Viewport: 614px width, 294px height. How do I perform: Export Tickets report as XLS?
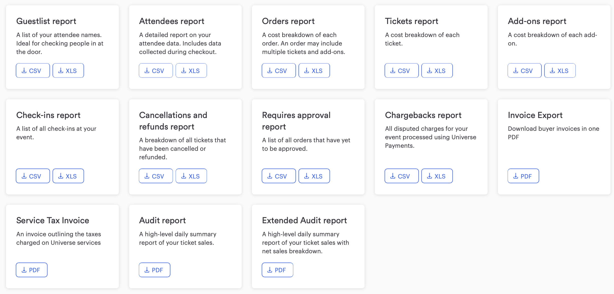(x=437, y=71)
